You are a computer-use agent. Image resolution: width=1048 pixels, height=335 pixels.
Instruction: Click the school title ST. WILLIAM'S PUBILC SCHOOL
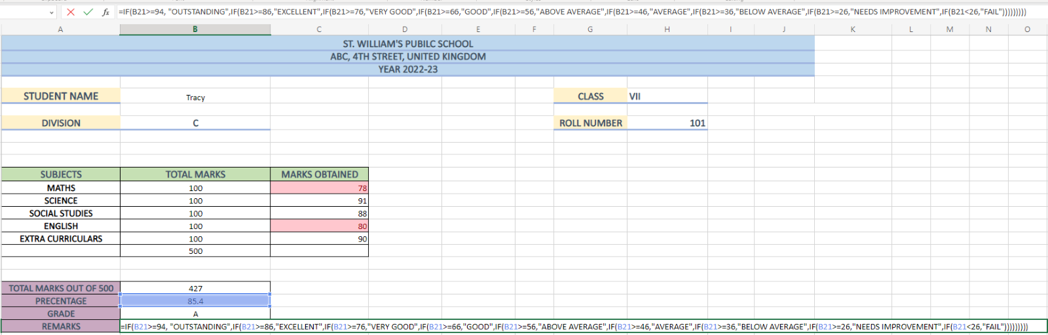pos(407,44)
